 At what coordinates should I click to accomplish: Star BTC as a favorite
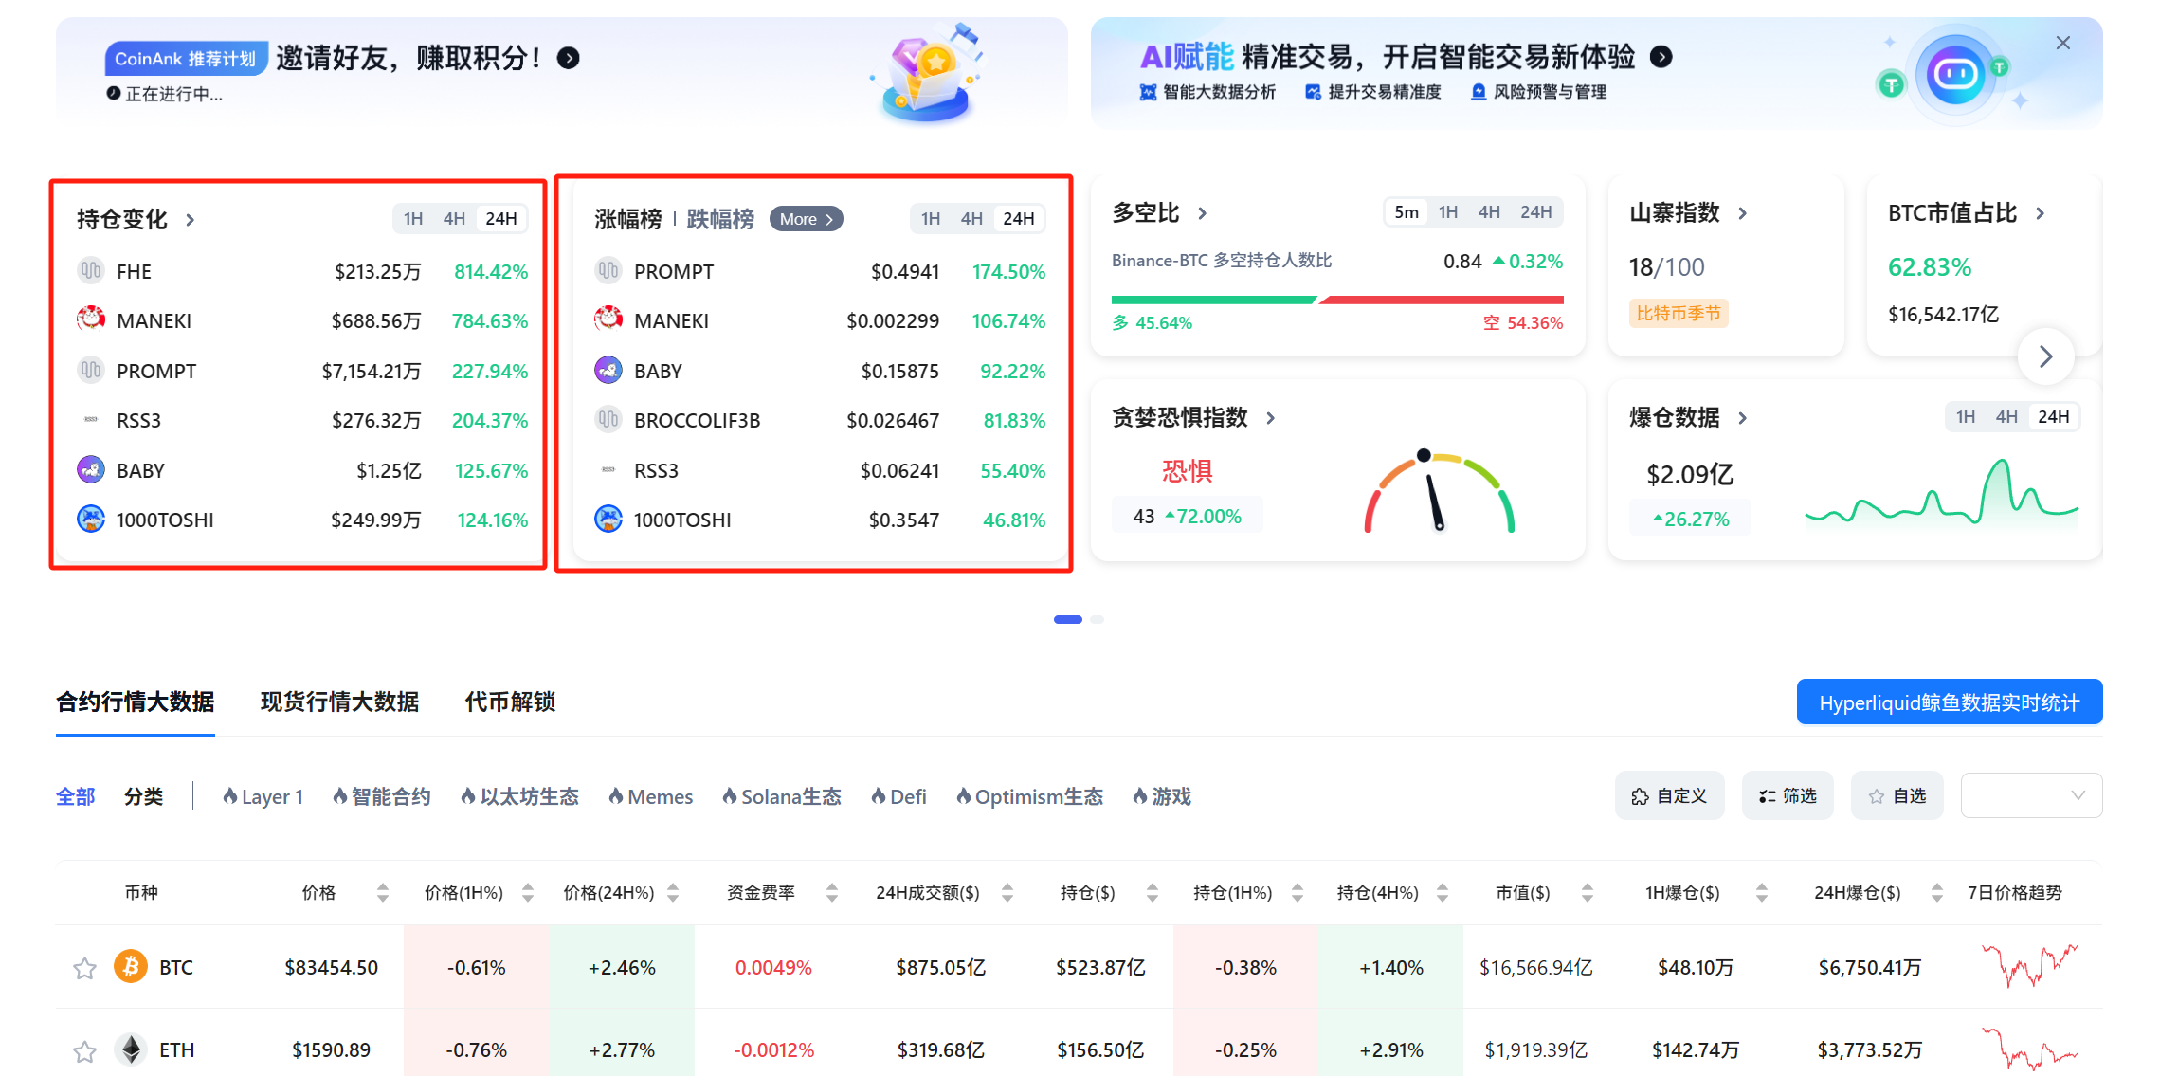pyautogui.click(x=84, y=968)
